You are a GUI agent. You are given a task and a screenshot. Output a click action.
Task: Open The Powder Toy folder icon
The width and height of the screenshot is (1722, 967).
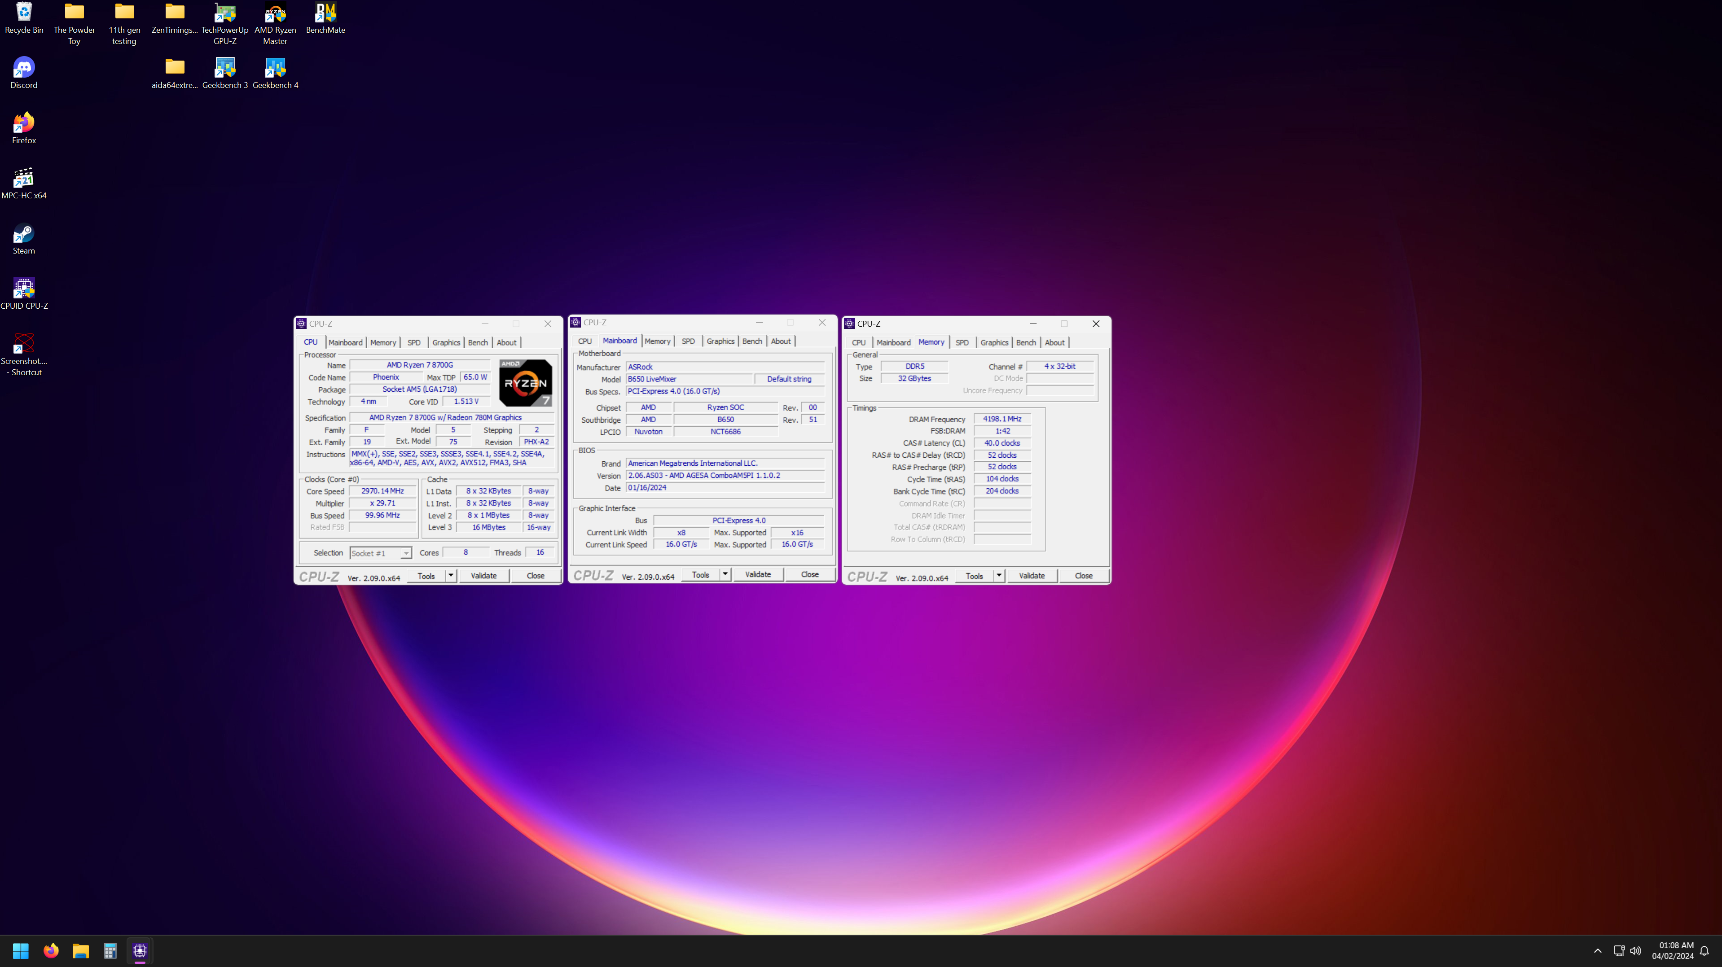(x=74, y=23)
